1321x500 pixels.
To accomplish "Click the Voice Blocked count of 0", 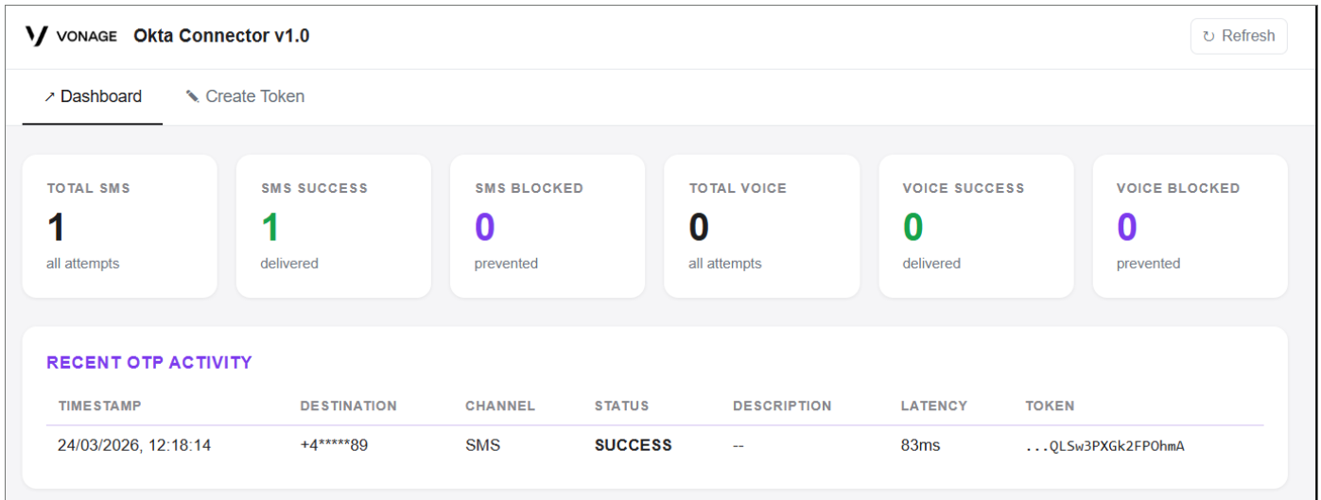I will pyautogui.click(x=1126, y=227).
